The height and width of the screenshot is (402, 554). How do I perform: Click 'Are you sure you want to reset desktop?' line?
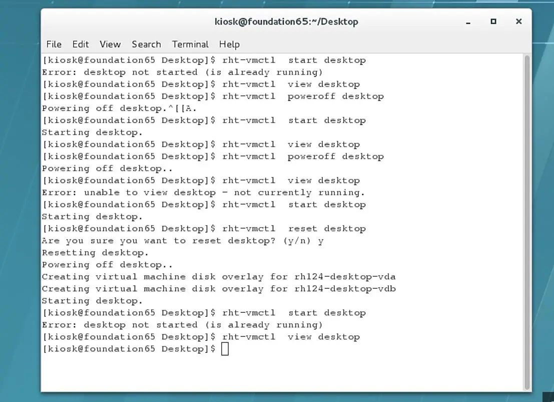click(x=183, y=241)
